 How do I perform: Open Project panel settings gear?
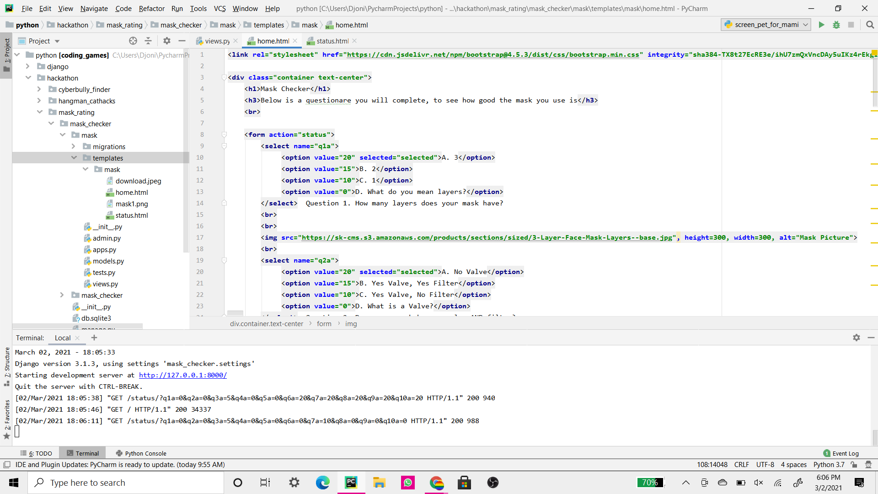coord(167,41)
